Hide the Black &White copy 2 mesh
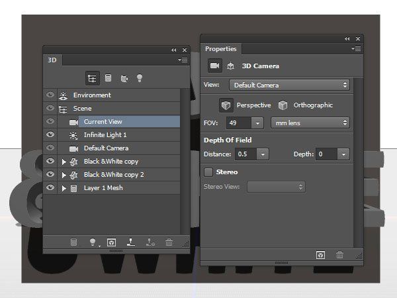This screenshot has width=397, height=298. [x=50, y=174]
